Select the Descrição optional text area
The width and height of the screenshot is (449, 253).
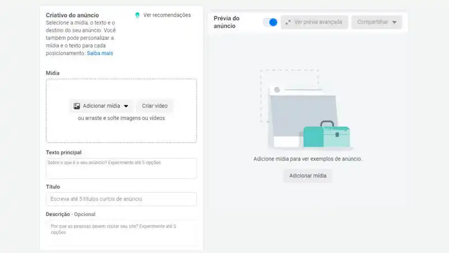pos(121,229)
